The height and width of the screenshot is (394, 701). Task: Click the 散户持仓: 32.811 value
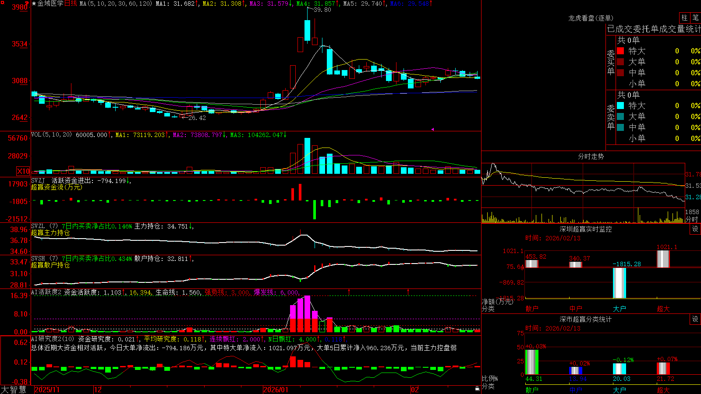(x=161, y=259)
